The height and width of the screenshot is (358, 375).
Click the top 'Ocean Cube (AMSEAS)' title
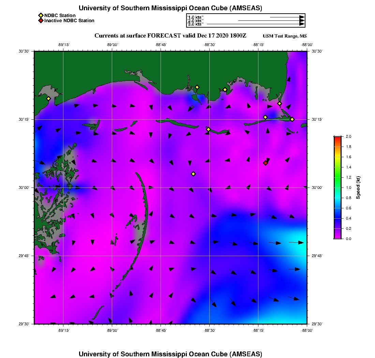pyautogui.click(x=170, y=8)
